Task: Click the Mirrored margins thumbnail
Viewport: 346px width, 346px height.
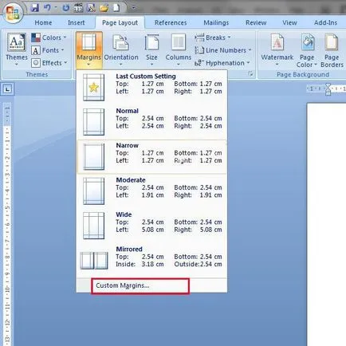Action: [94, 261]
